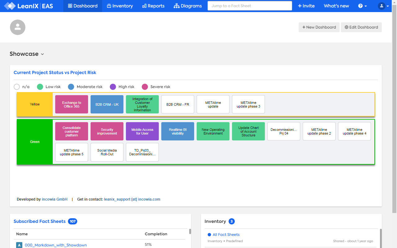Open Current Project Status vs Project Risk report

[x=55, y=73]
